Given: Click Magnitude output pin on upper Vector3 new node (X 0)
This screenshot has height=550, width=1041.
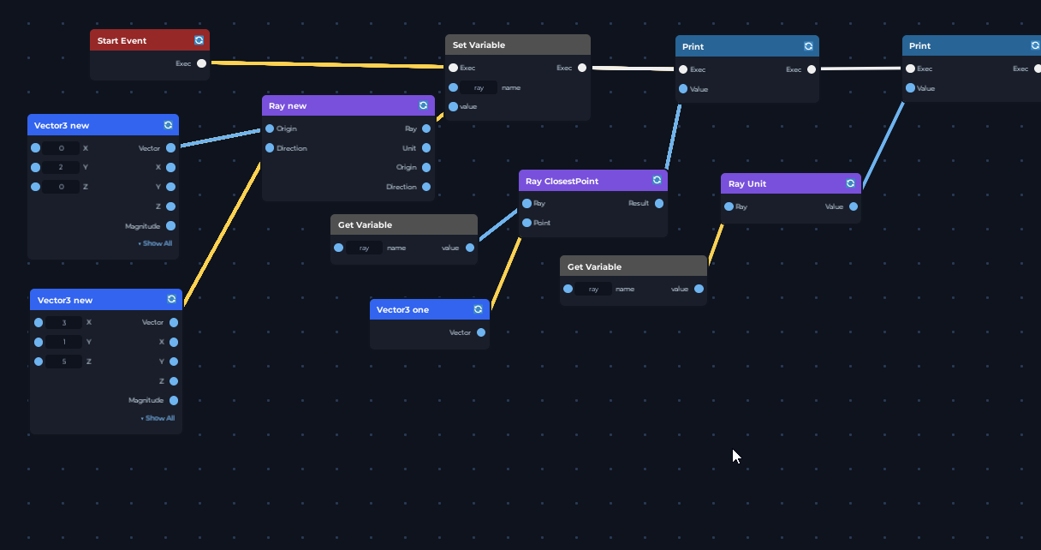Looking at the screenshot, I should 171,226.
